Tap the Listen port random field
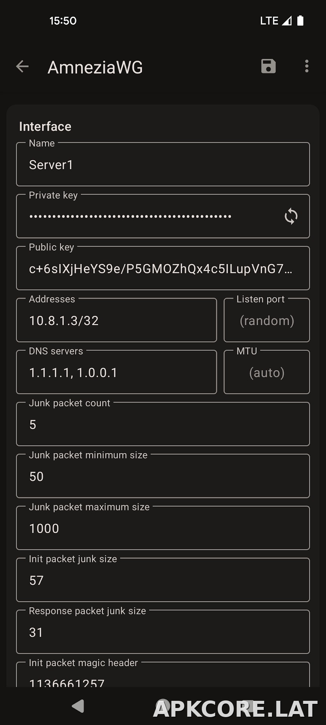Viewport: 326px width, 725px height. (267, 320)
